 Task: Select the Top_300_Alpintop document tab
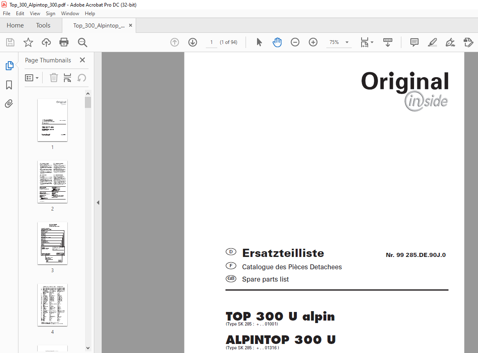click(99, 25)
